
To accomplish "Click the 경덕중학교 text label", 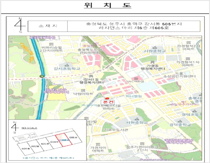I will click(180, 125).
